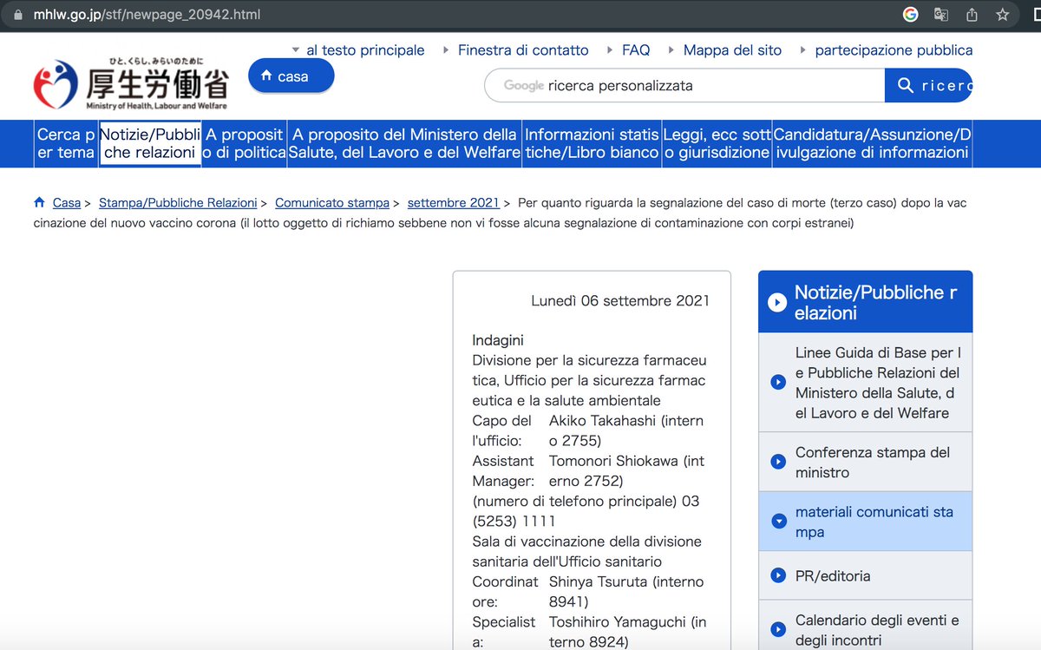1041x650 pixels.
Task: Open sidebar item 'PR/editoria'
Action: 866,575
